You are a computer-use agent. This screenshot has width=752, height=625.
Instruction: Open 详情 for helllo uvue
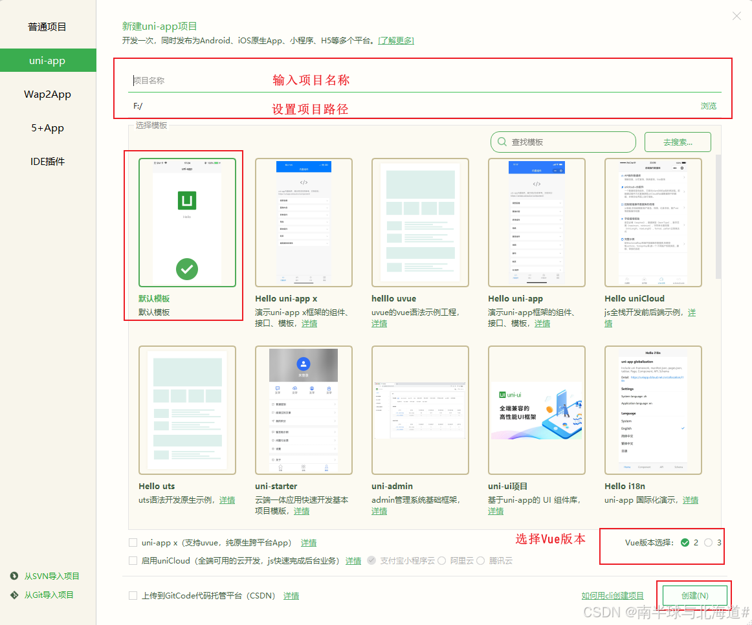tap(379, 323)
